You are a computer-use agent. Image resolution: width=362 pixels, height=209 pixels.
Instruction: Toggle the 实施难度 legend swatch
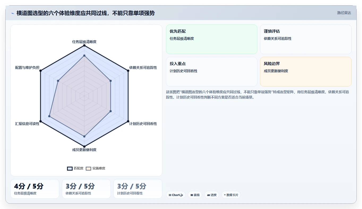tap(88, 168)
